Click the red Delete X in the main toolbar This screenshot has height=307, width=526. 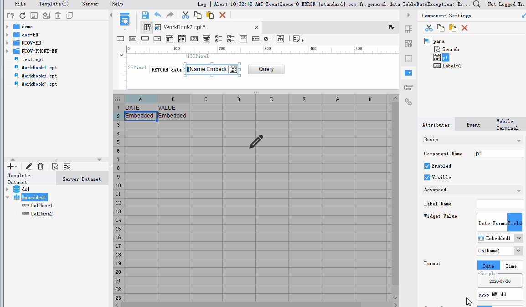[222, 15]
